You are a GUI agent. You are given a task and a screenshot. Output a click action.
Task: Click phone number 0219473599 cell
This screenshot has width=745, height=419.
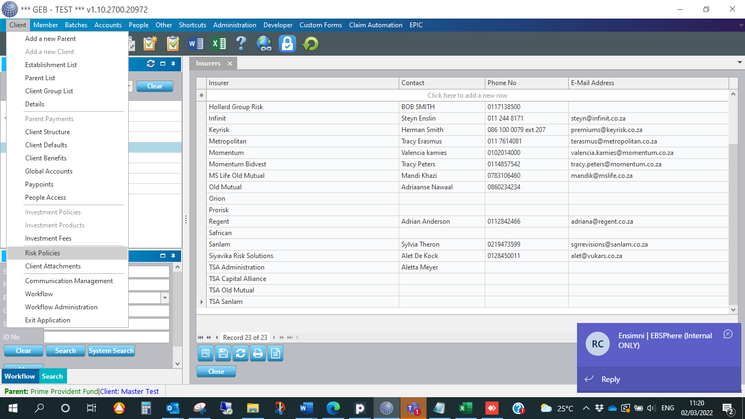[527, 244]
